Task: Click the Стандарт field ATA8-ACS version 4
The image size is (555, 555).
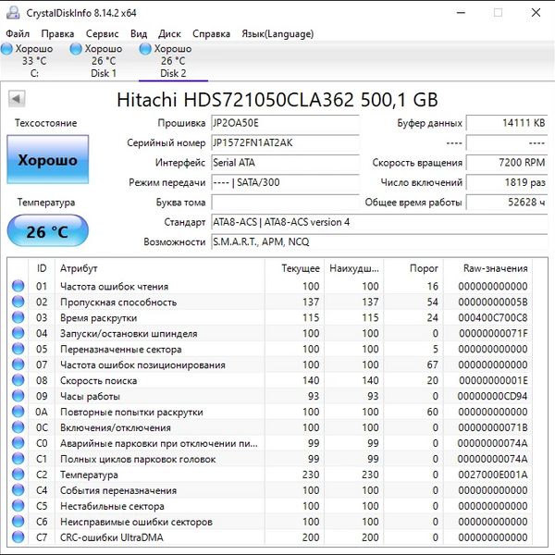Action: point(379,222)
